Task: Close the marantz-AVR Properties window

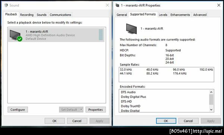Action: coord(219,5)
